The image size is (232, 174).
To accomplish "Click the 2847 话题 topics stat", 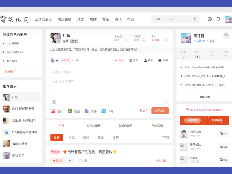I will (x=139, y=38).
